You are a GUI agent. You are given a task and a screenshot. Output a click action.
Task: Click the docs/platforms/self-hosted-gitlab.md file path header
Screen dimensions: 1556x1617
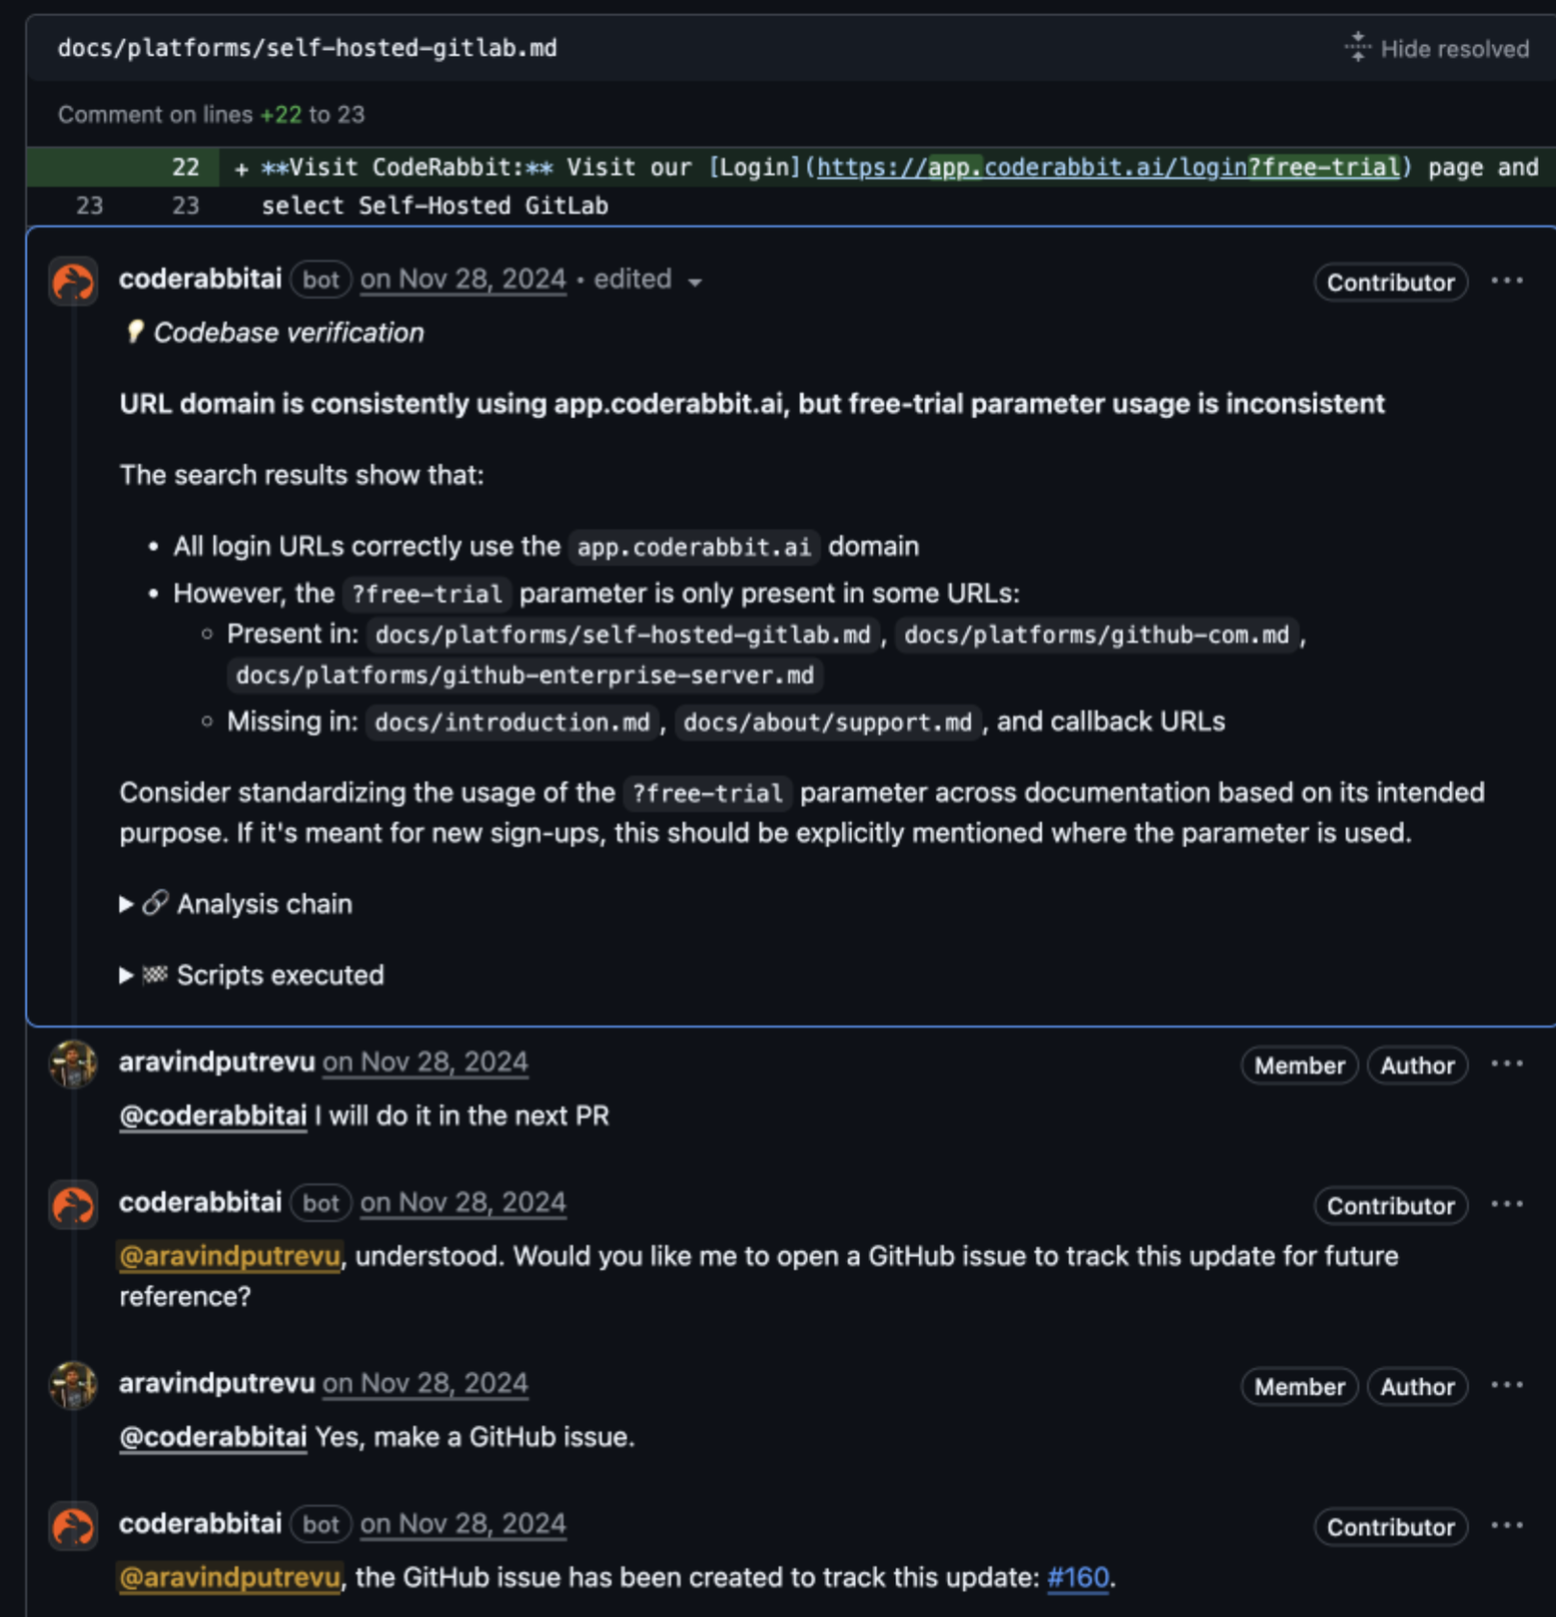tap(307, 48)
